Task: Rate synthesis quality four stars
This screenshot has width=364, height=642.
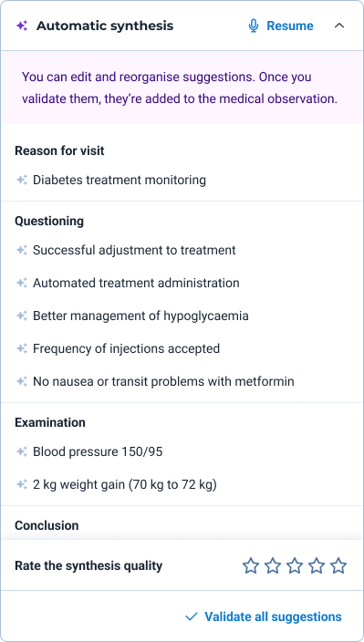Action: [x=317, y=565]
